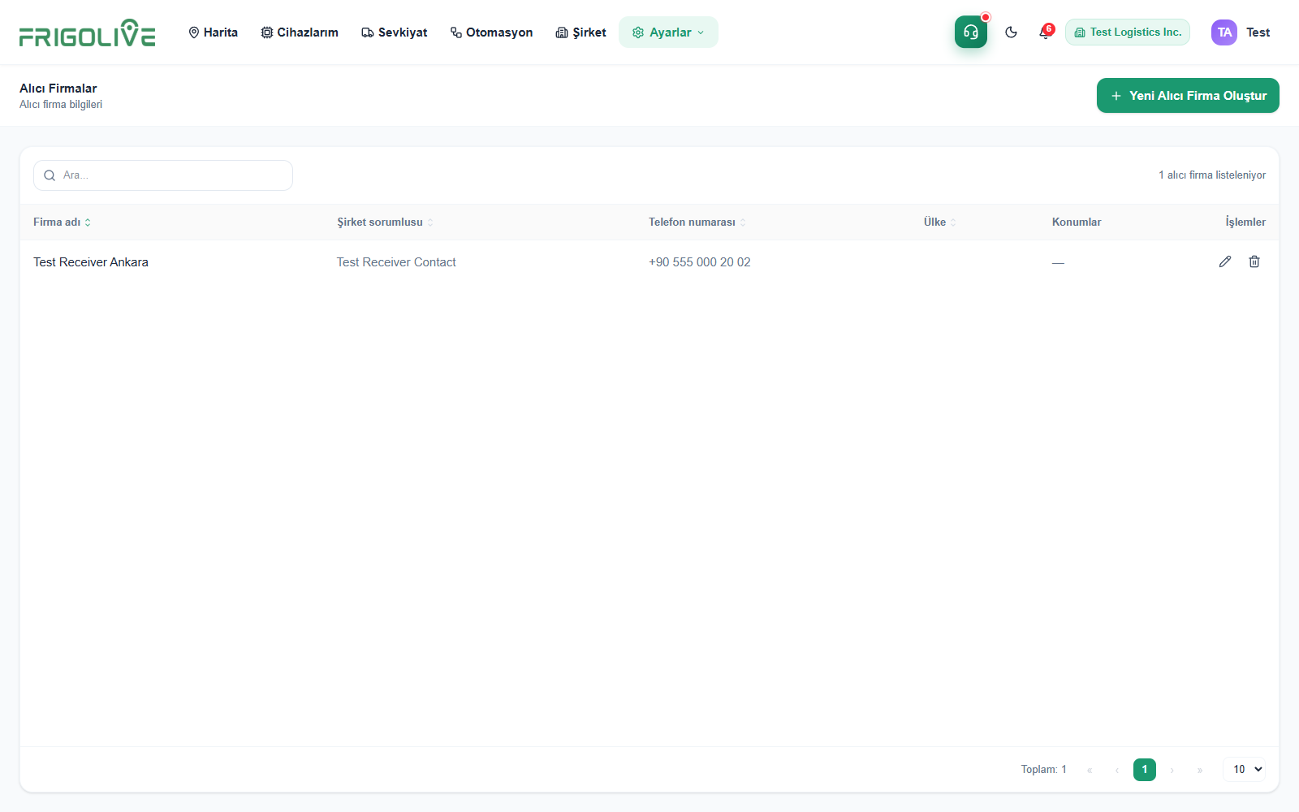
Task: Click the İşlemler column header
Action: [1245, 222]
